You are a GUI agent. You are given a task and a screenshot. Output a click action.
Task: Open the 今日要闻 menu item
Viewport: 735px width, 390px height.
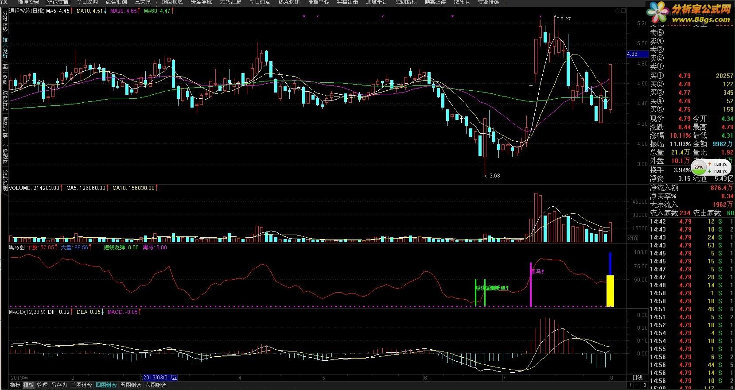click(87, 2)
